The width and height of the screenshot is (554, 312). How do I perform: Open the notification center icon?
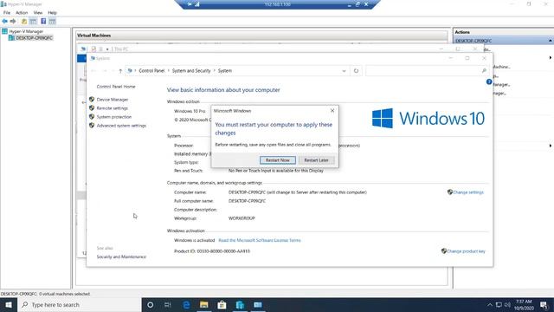pyautogui.click(x=544, y=304)
